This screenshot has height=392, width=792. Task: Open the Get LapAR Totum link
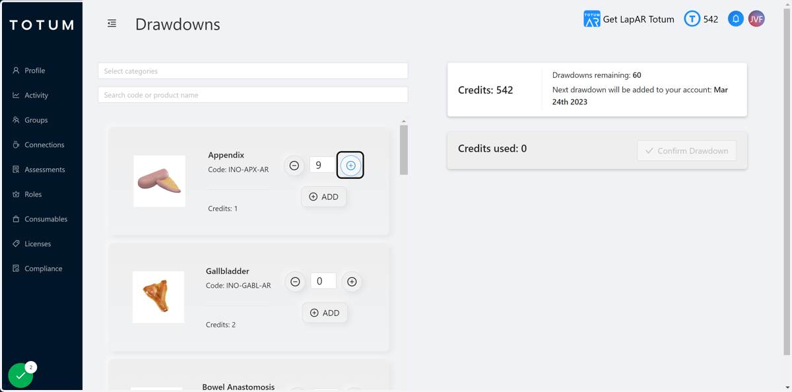[x=638, y=19]
